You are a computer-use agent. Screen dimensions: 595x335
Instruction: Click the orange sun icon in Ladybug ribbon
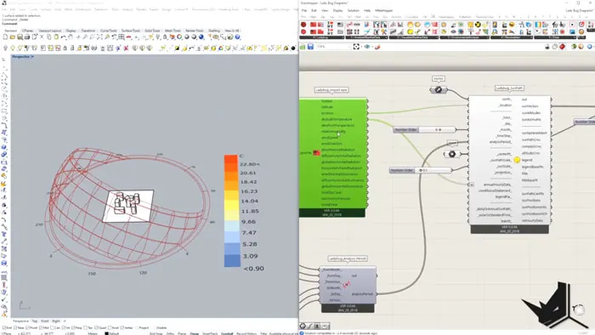point(410,25)
